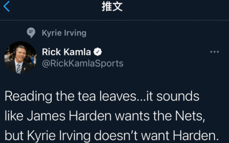Tap the blue back arrow

[x=6, y=6]
